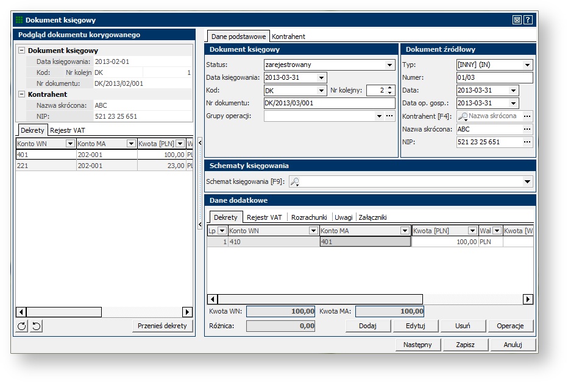The image size is (568, 383).
Task: Click the magnifier icon in Kontrahent [F4] field
Action: 463,116
